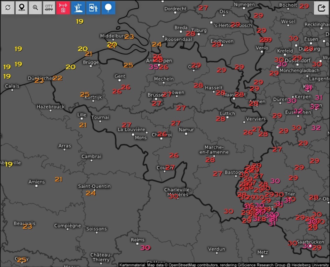Select the Cambrai city label
330x267 pixels.
pos(91,156)
